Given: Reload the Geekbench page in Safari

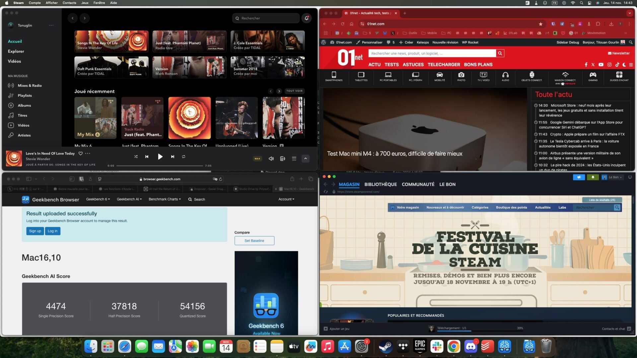Looking at the screenshot, I should pyautogui.click(x=221, y=179).
